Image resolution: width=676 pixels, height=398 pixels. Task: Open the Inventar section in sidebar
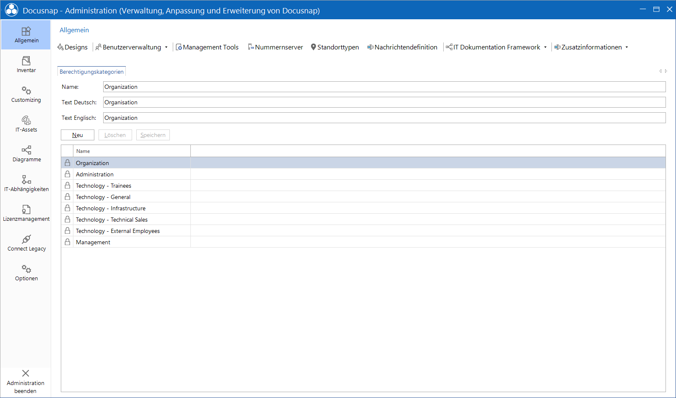click(26, 65)
